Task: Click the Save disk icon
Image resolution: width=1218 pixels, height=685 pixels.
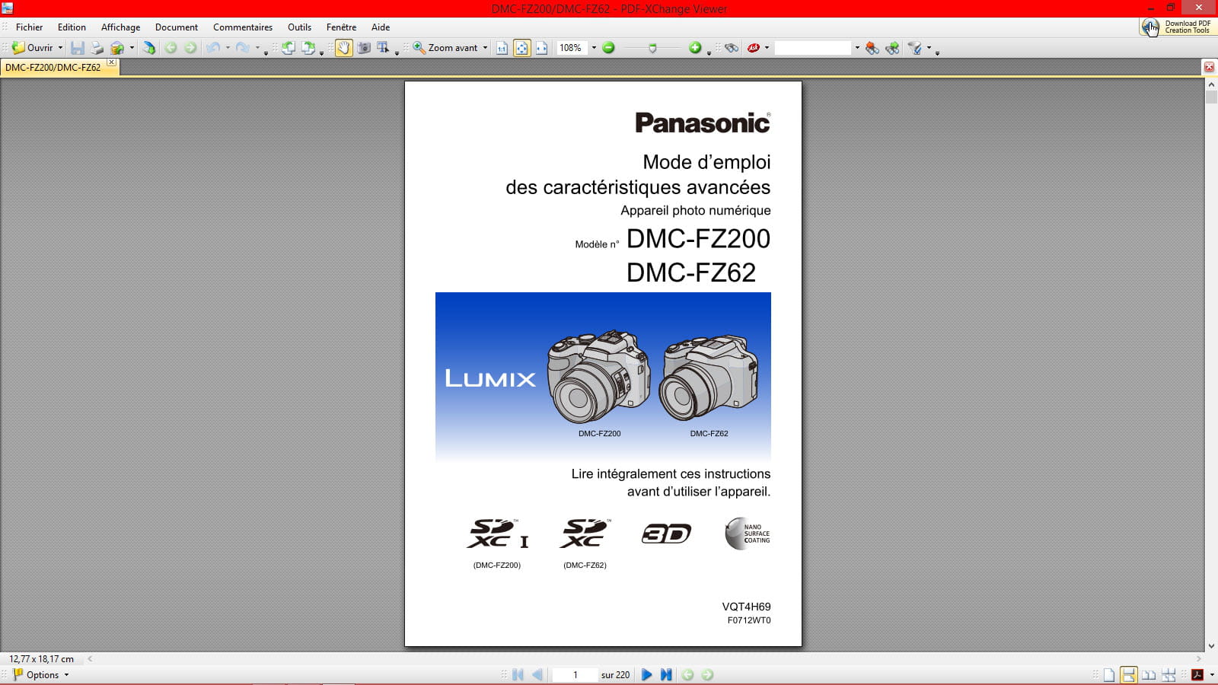Action: pos(77,48)
